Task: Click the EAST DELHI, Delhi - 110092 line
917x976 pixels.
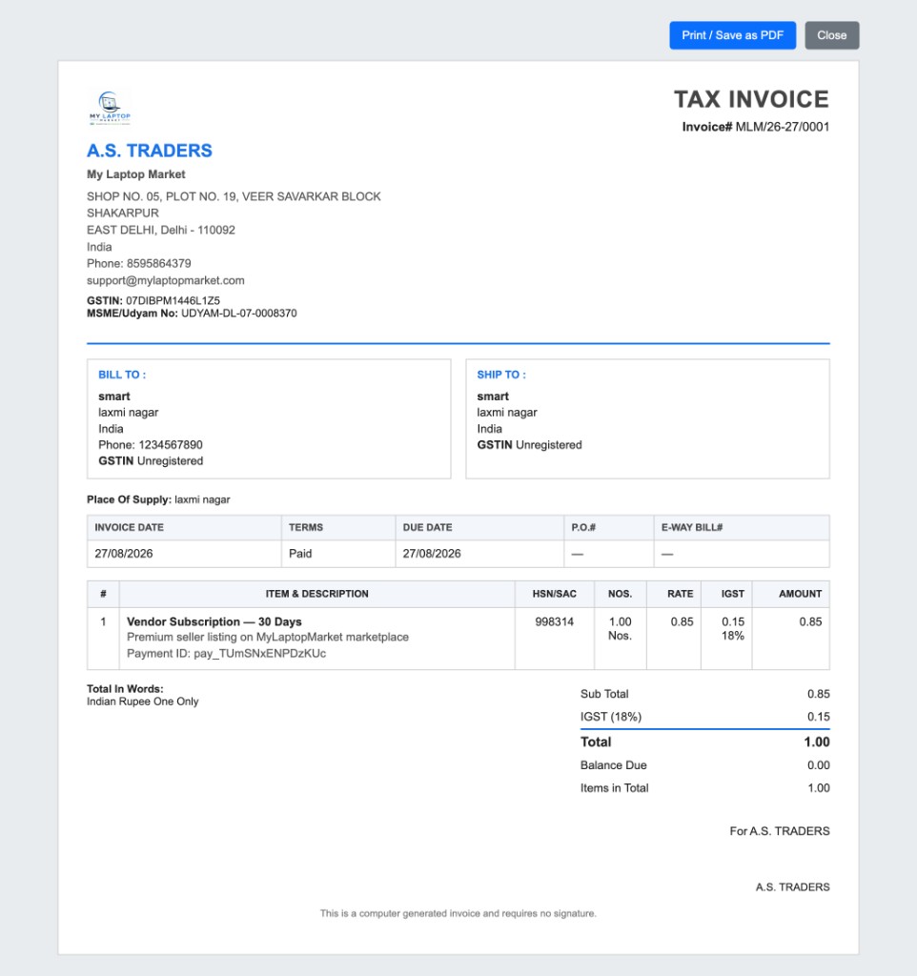Action: click(x=160, y=230)
